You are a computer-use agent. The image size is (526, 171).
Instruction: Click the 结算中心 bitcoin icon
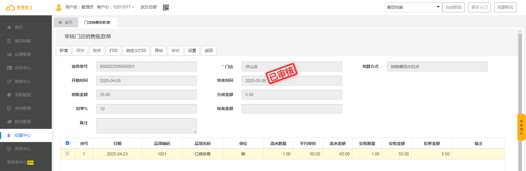pyautogui.click(x=9, y=135)
